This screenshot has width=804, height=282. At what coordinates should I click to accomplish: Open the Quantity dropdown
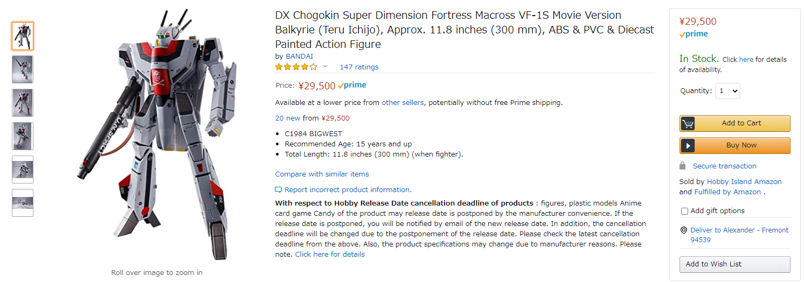tap(727, 91)
